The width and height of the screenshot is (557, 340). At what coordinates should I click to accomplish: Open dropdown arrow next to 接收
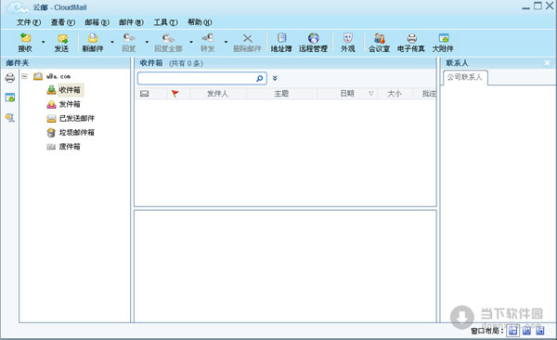click(x=44, y=42)
